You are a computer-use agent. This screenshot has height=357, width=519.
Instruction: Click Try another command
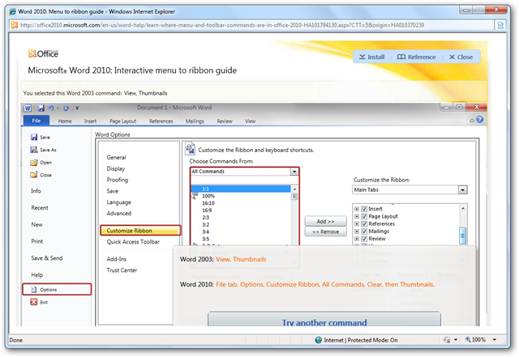324,321
